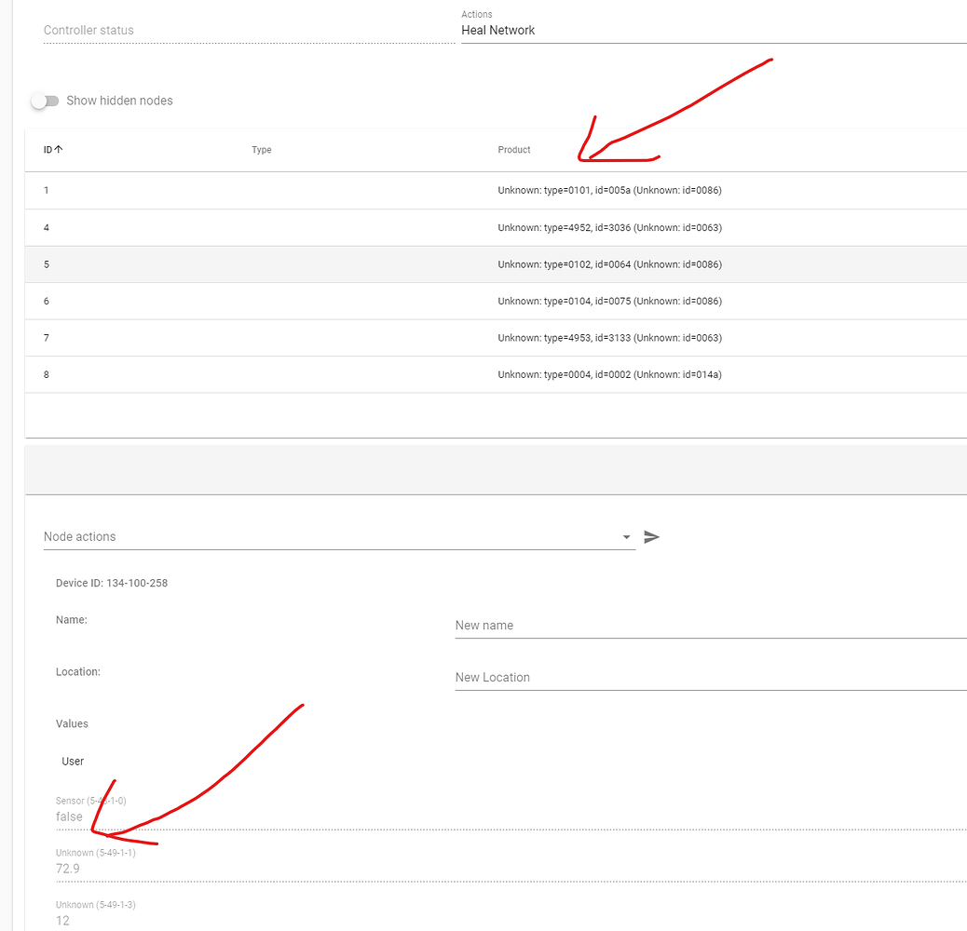The image size is (967, 931).
Task: Select node row with ID 8
Action: 495,375
